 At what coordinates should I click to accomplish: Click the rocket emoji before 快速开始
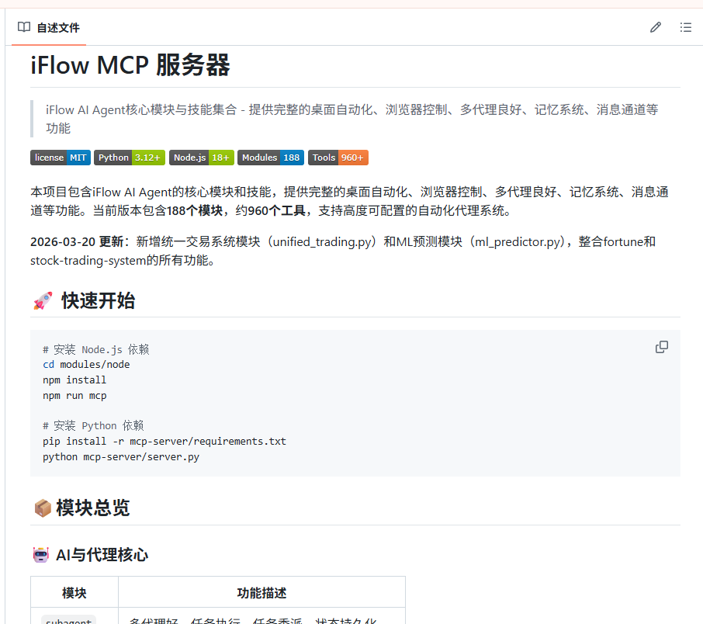point(42,301)
